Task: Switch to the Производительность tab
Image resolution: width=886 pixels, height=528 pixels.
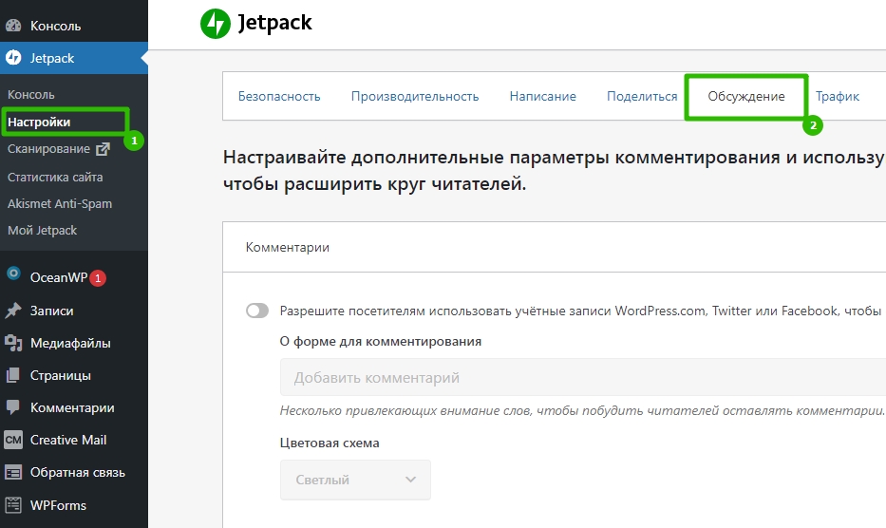Action: pos(415,96)
